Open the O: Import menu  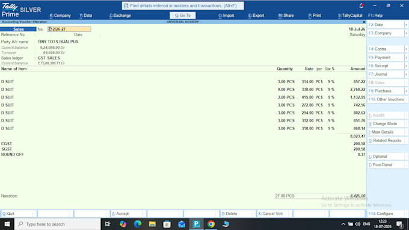click(226, 16)
